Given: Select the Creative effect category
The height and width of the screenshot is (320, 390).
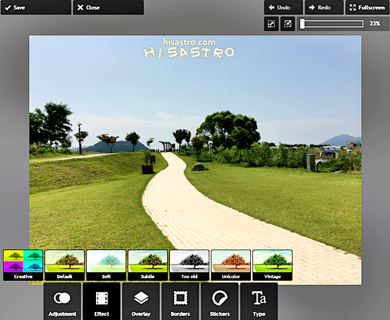Looking at the screenshot, I should pos(23,265).
